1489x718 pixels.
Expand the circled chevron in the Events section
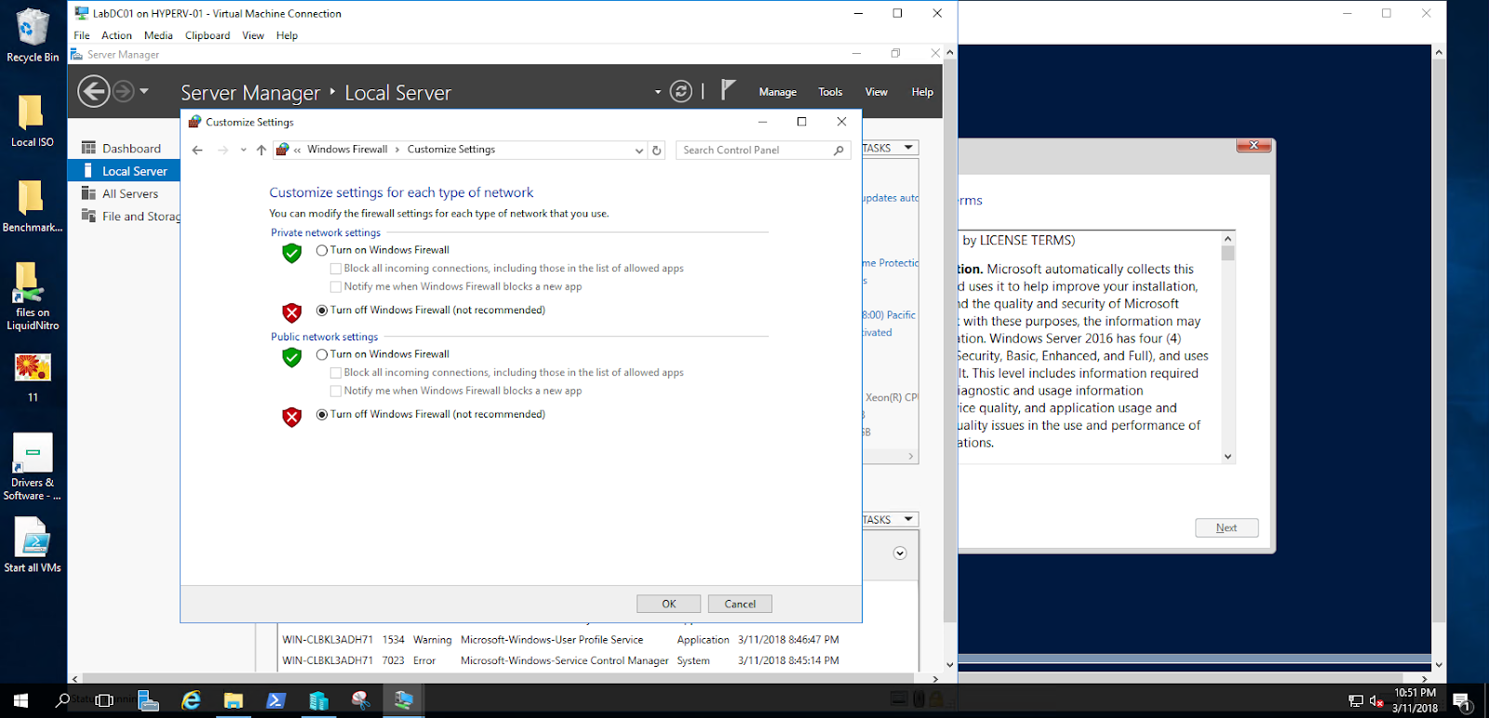click(900, 553)
